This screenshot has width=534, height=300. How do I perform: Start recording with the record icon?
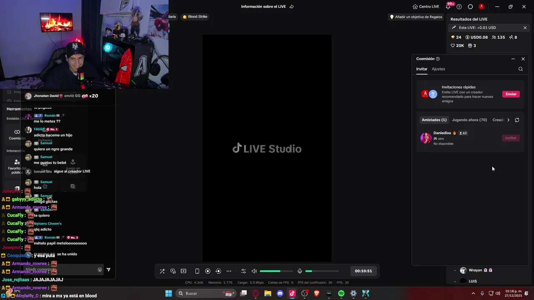tap(208, 271)
